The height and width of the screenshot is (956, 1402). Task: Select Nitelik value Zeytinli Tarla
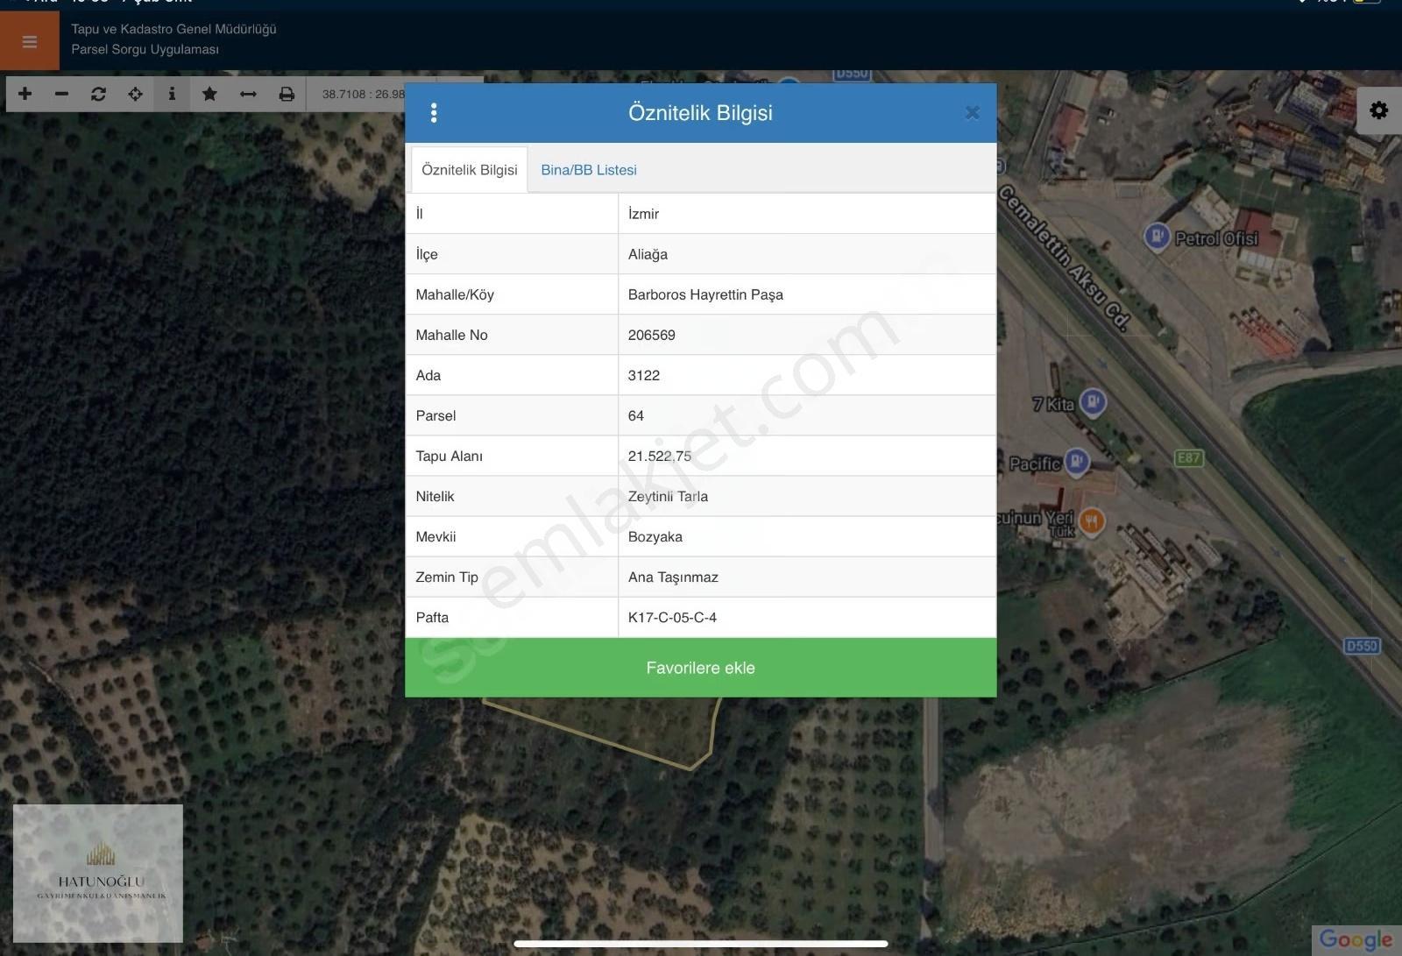807,496
